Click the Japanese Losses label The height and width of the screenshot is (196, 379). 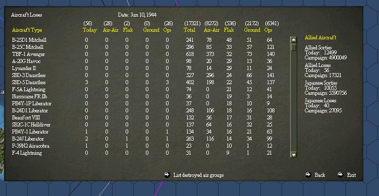pos(320,100)
